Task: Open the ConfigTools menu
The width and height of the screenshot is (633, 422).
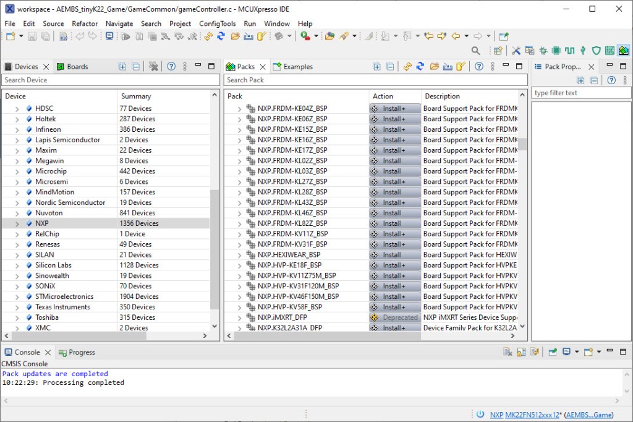Action: tap(217, 24)
